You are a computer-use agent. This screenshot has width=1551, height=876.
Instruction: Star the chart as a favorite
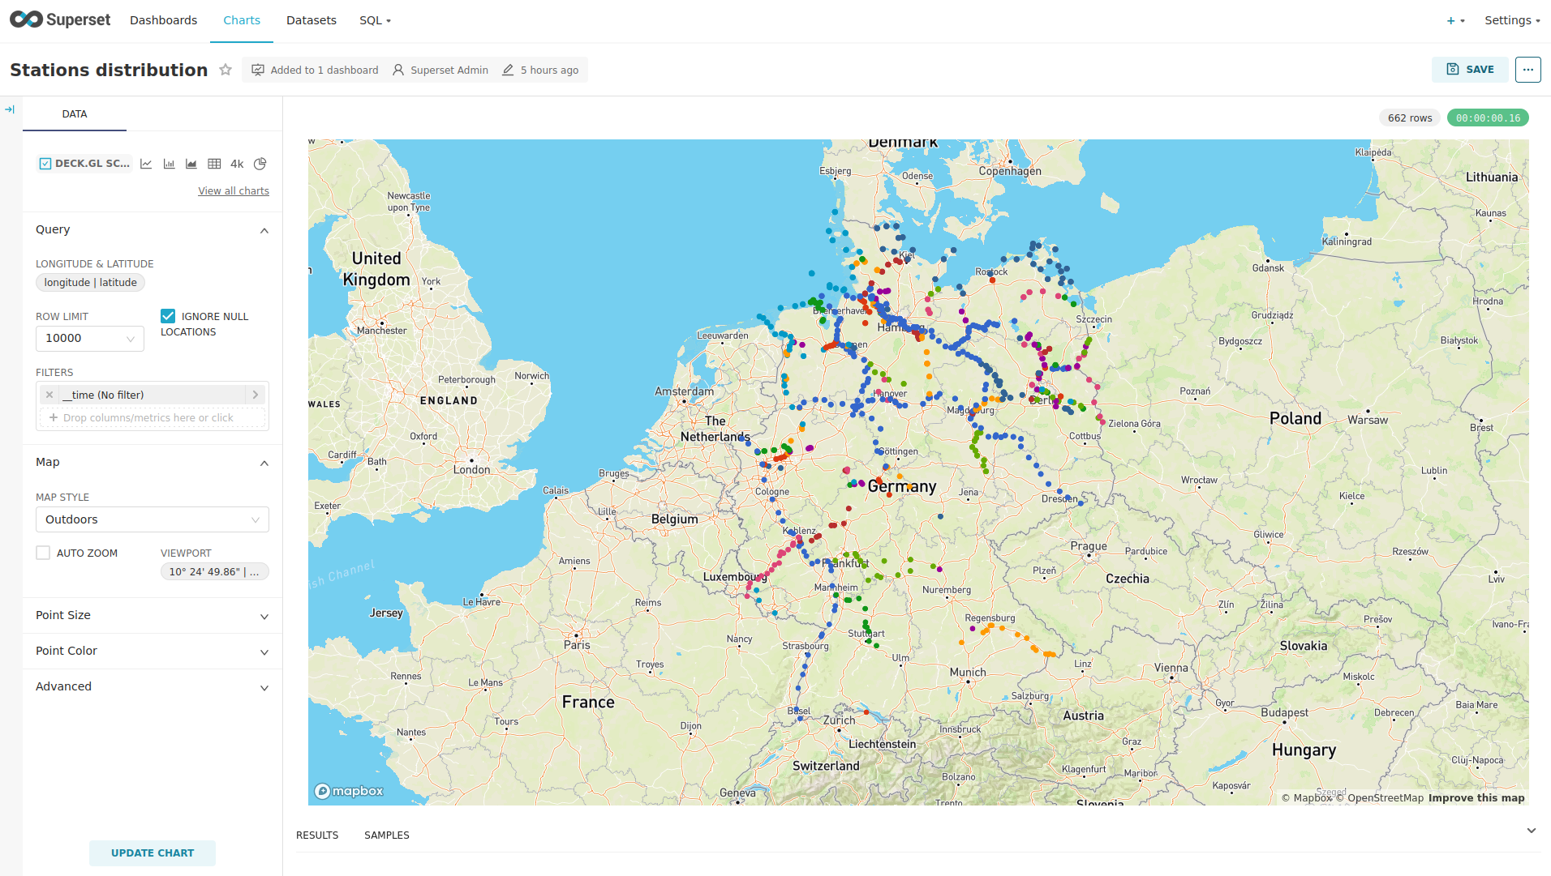(226, 70)
